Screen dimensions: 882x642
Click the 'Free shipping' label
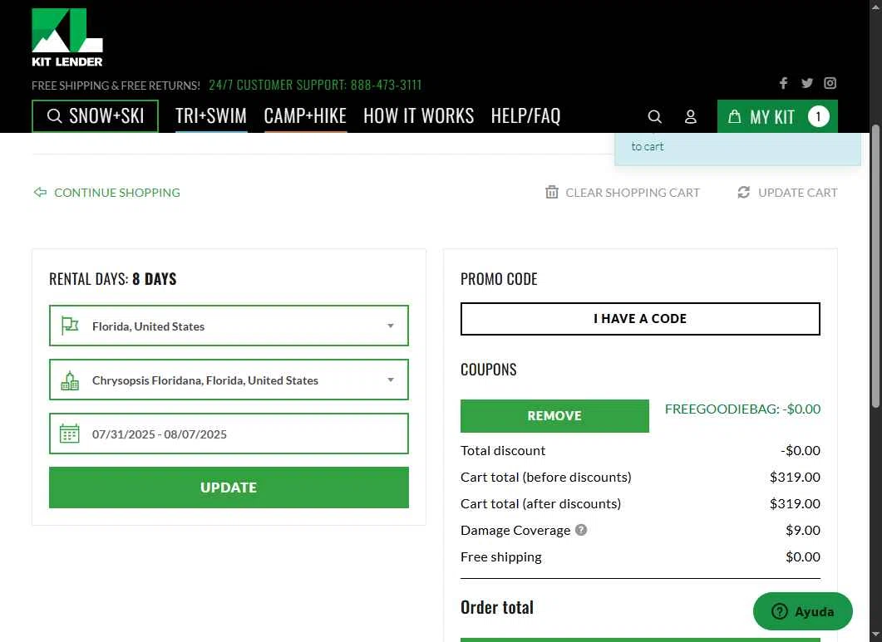point(501,556)
